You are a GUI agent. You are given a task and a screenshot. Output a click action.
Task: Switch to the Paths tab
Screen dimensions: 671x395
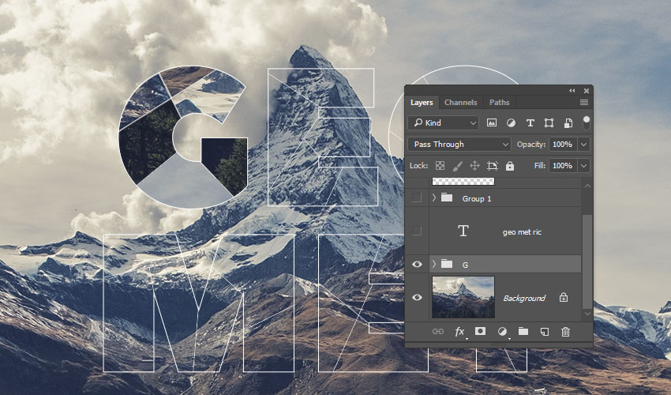tap(499, 103)
